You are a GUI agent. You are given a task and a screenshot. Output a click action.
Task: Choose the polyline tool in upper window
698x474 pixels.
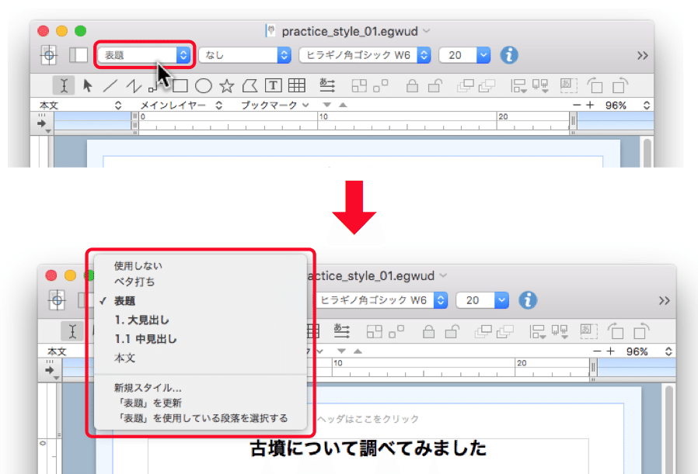pyautogui.click(x=134, y=86)
